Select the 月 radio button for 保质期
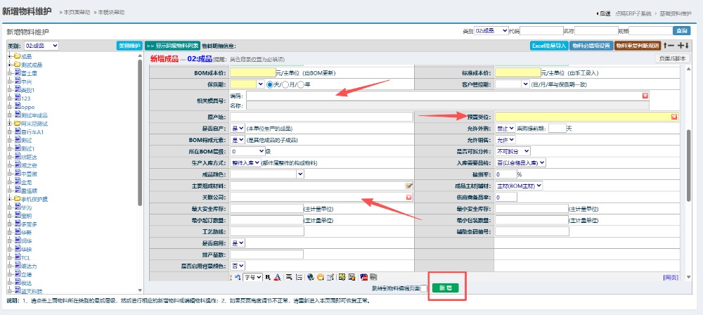This screenshot has height=315, width=703. click(x=286, y=84)
